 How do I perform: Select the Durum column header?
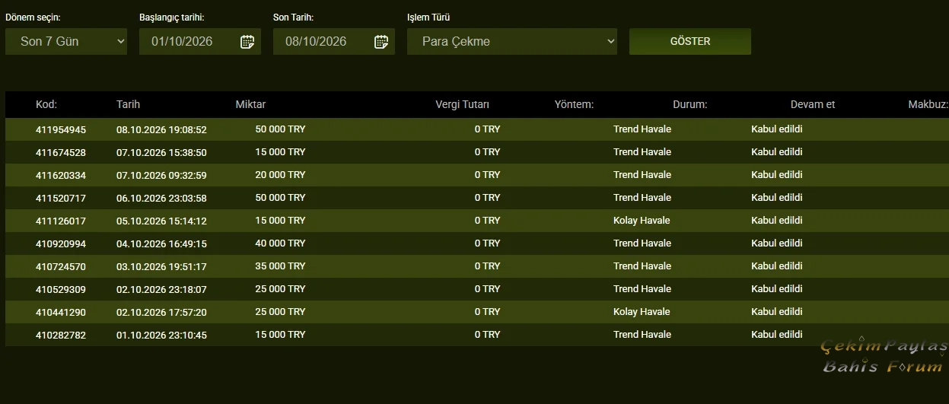[690, 104]
